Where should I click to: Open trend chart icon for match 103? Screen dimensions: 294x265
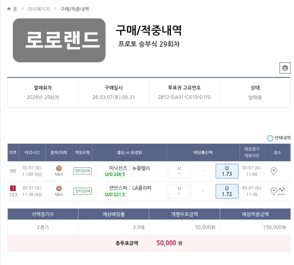pyautogui.click(x=281, y=191)
